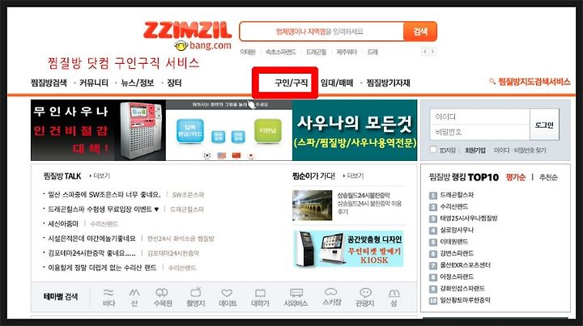Open the 무인사우나 인건비절감 banner
Screen dimensions: 583x326
98,130
